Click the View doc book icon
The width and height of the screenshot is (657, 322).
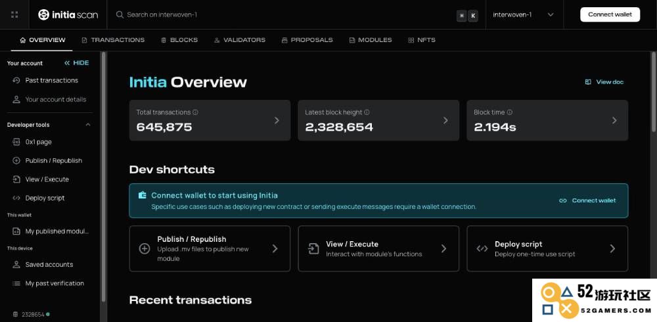click(x=588, y=82)
